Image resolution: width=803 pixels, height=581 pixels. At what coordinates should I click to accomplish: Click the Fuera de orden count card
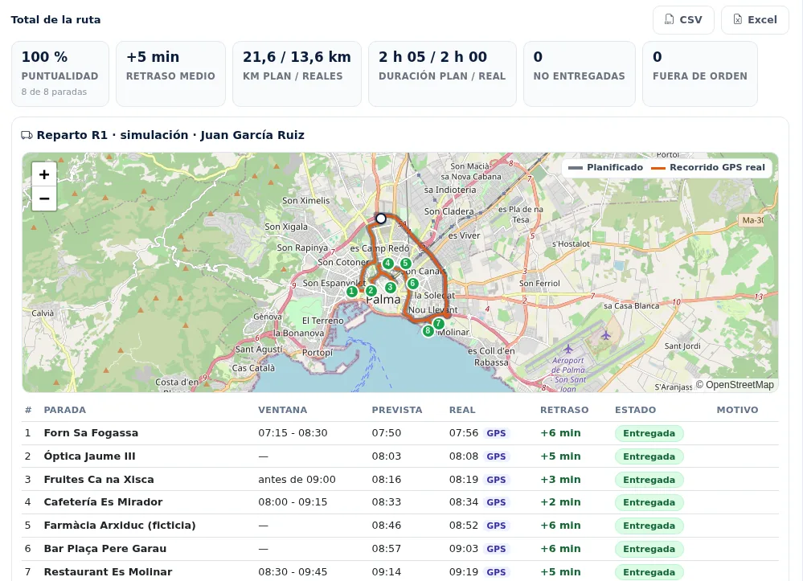pos(700,74)
